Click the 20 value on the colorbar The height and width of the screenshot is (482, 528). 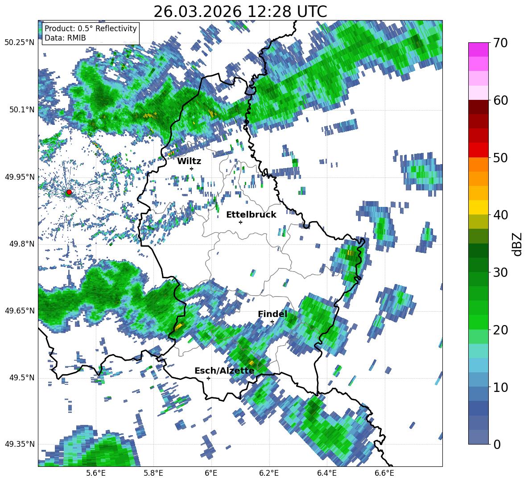pyautogui.click(x=500, y=330)
